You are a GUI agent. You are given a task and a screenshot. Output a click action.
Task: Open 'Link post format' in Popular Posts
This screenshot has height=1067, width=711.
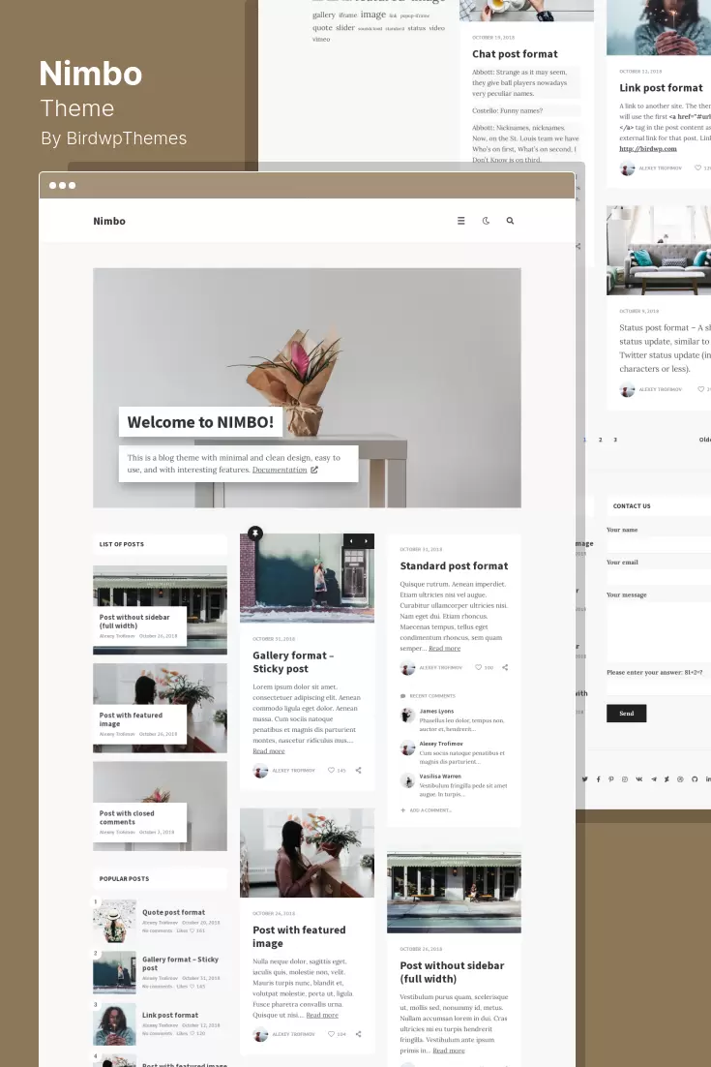(x=170, y=1016)
